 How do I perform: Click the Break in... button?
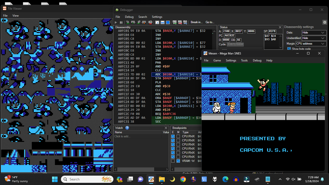point(197,22)
